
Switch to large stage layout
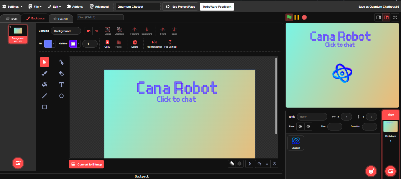tap(386, 17)
